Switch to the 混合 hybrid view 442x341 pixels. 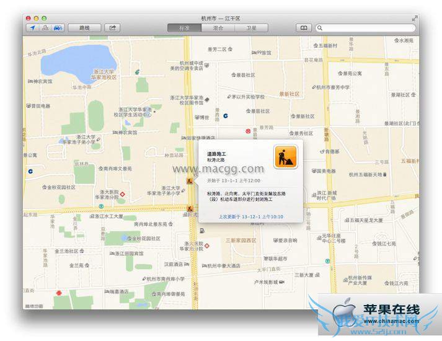(218, 28)
